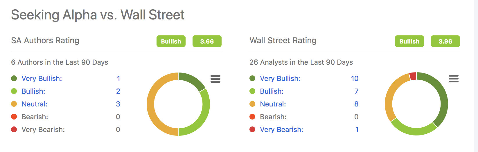
Task: Click the Wall Street Very Bullish link
Action: point(280,79)
